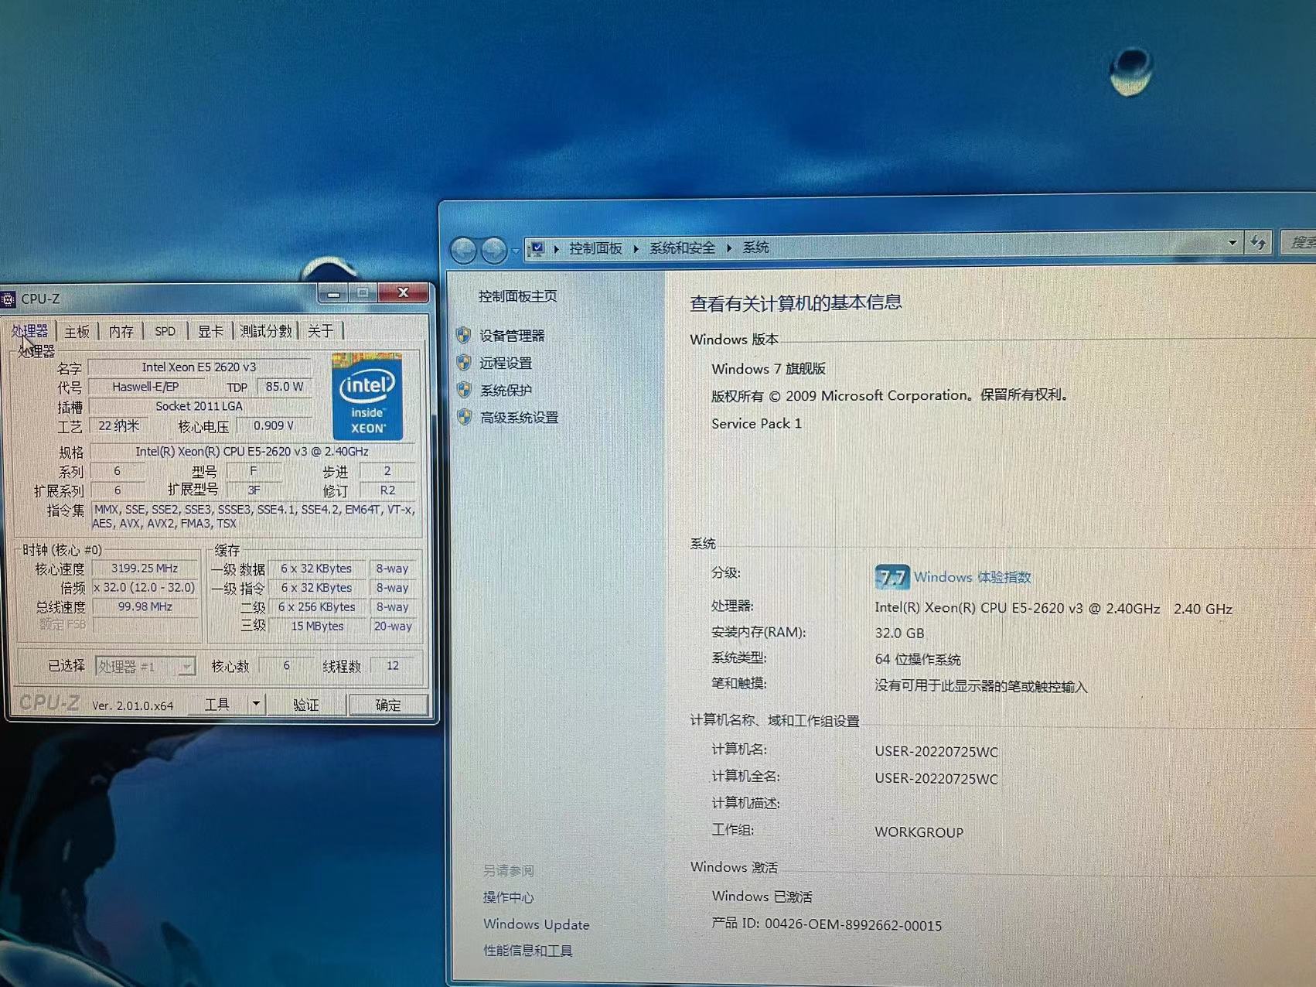Open the 显卡 tab in CPU-Z
This screenshot has height=987, width=1316.
tap(210, 331)
